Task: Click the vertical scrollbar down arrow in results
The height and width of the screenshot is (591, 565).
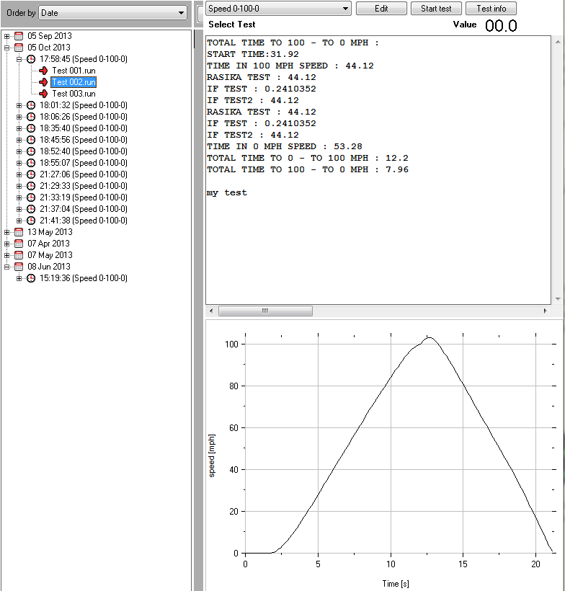Action: (x=557, y=298)
